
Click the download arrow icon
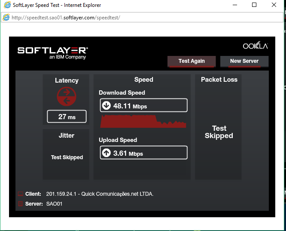coord(106,106)
